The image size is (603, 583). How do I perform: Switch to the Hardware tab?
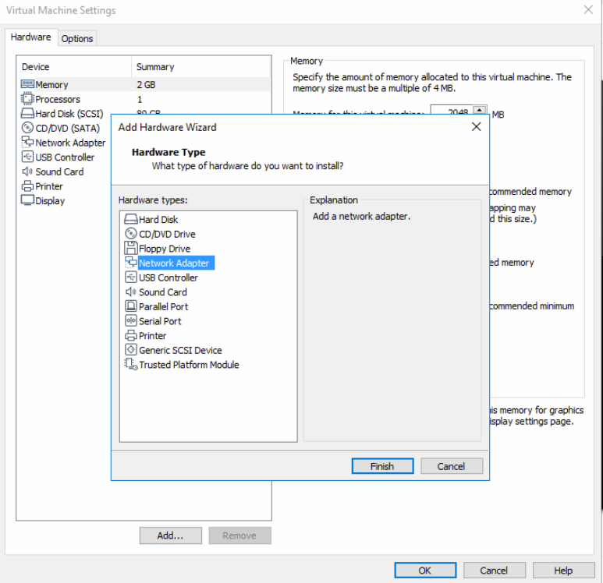point(30,37)
